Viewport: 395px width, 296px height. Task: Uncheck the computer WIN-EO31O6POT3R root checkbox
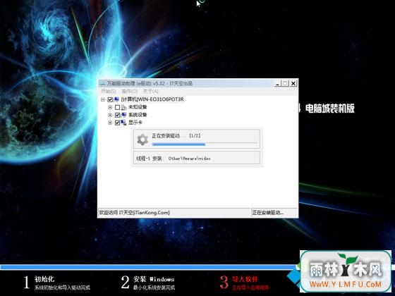[110, 99]
